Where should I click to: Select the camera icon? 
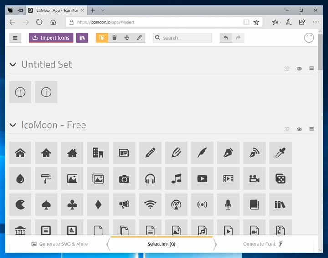click(x=124, y=179)
